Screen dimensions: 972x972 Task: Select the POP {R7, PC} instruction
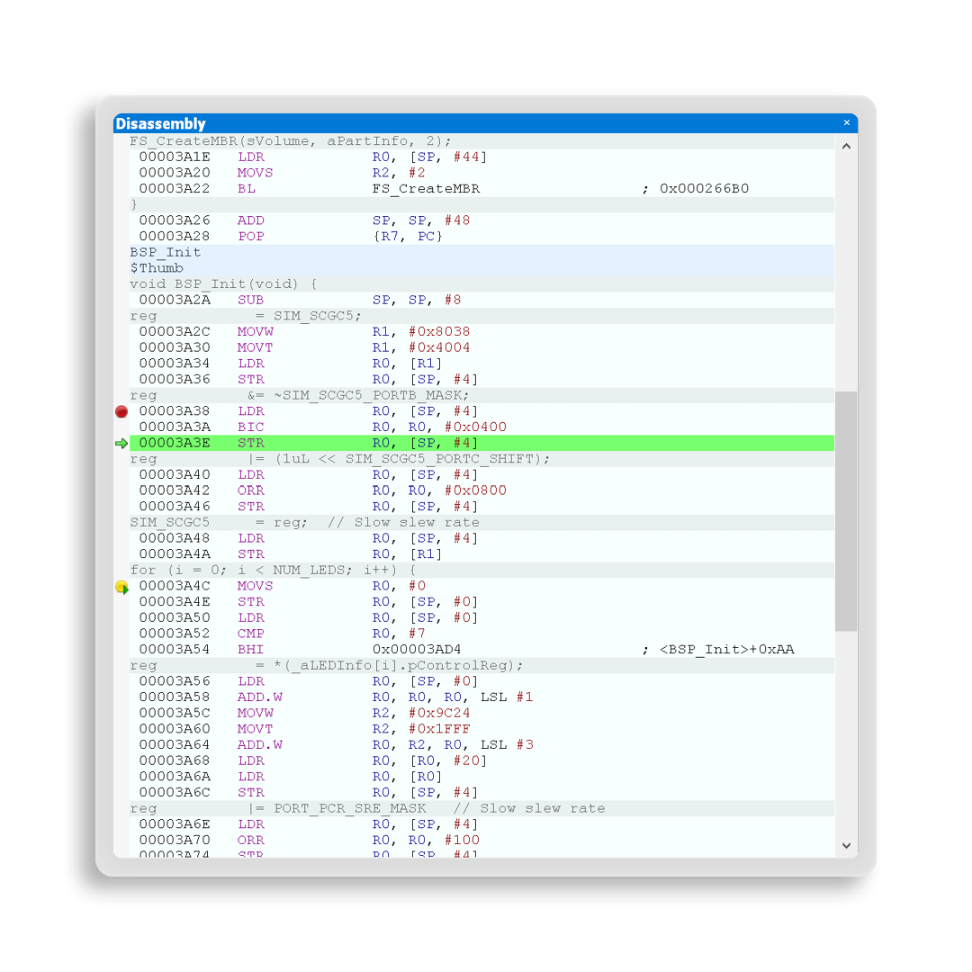click(360, 237)
